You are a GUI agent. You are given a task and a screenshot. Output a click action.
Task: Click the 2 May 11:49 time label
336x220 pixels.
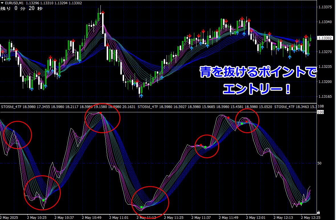228,217
